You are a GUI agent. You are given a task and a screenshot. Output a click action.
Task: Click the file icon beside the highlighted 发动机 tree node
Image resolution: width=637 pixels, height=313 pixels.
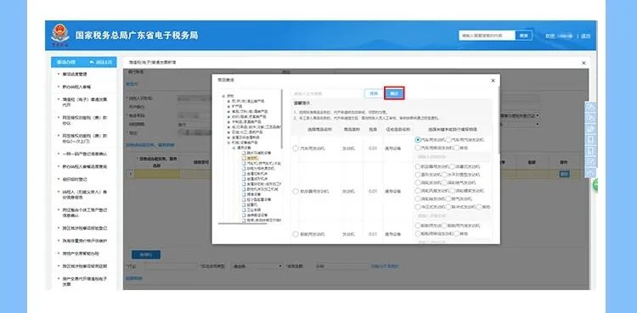point(244,158)
